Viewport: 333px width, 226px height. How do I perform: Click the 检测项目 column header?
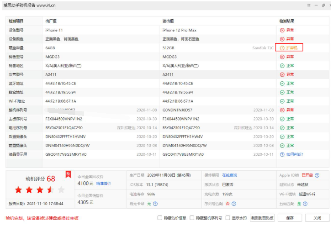point(16,21)
